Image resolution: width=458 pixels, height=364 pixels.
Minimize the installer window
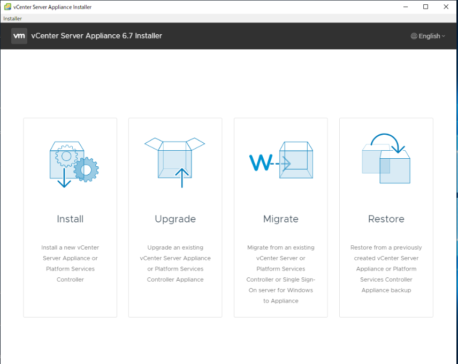(x=406, y=7)
